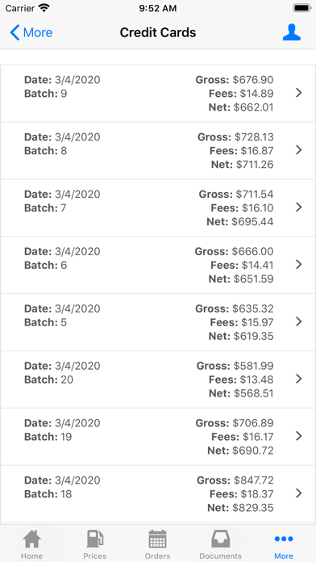The height and width of the screenshot is (562, 316).
Task: Tap the battery indicator in status bar
Action: (x=301, y=8)
